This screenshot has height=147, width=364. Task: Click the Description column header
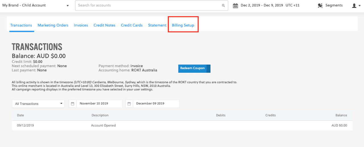click(100, 115)
